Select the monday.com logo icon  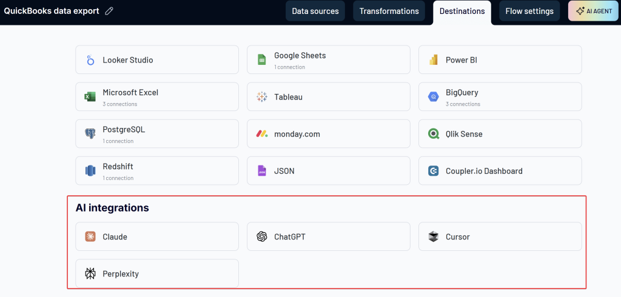pos(262,134)
